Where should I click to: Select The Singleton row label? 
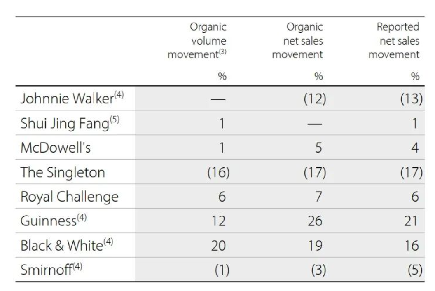(63, 172)
